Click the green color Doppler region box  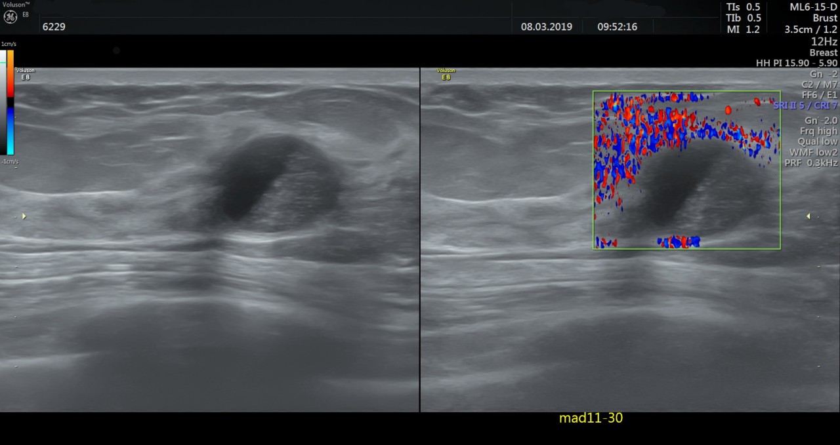coord(686,170)
